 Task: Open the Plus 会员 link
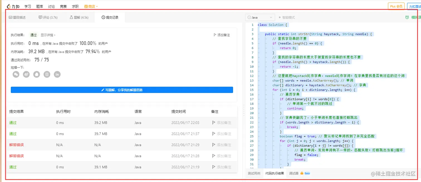(x=396, y=6)
